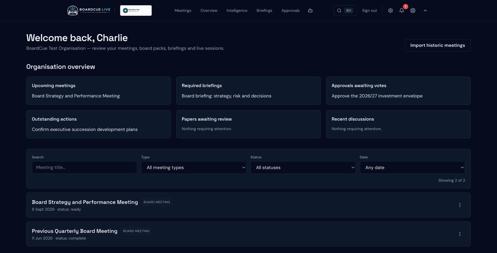The height and width of the screenshot is (253, 497).
Task: Click Import historic meetings button
Action: (x=438, y=45)
